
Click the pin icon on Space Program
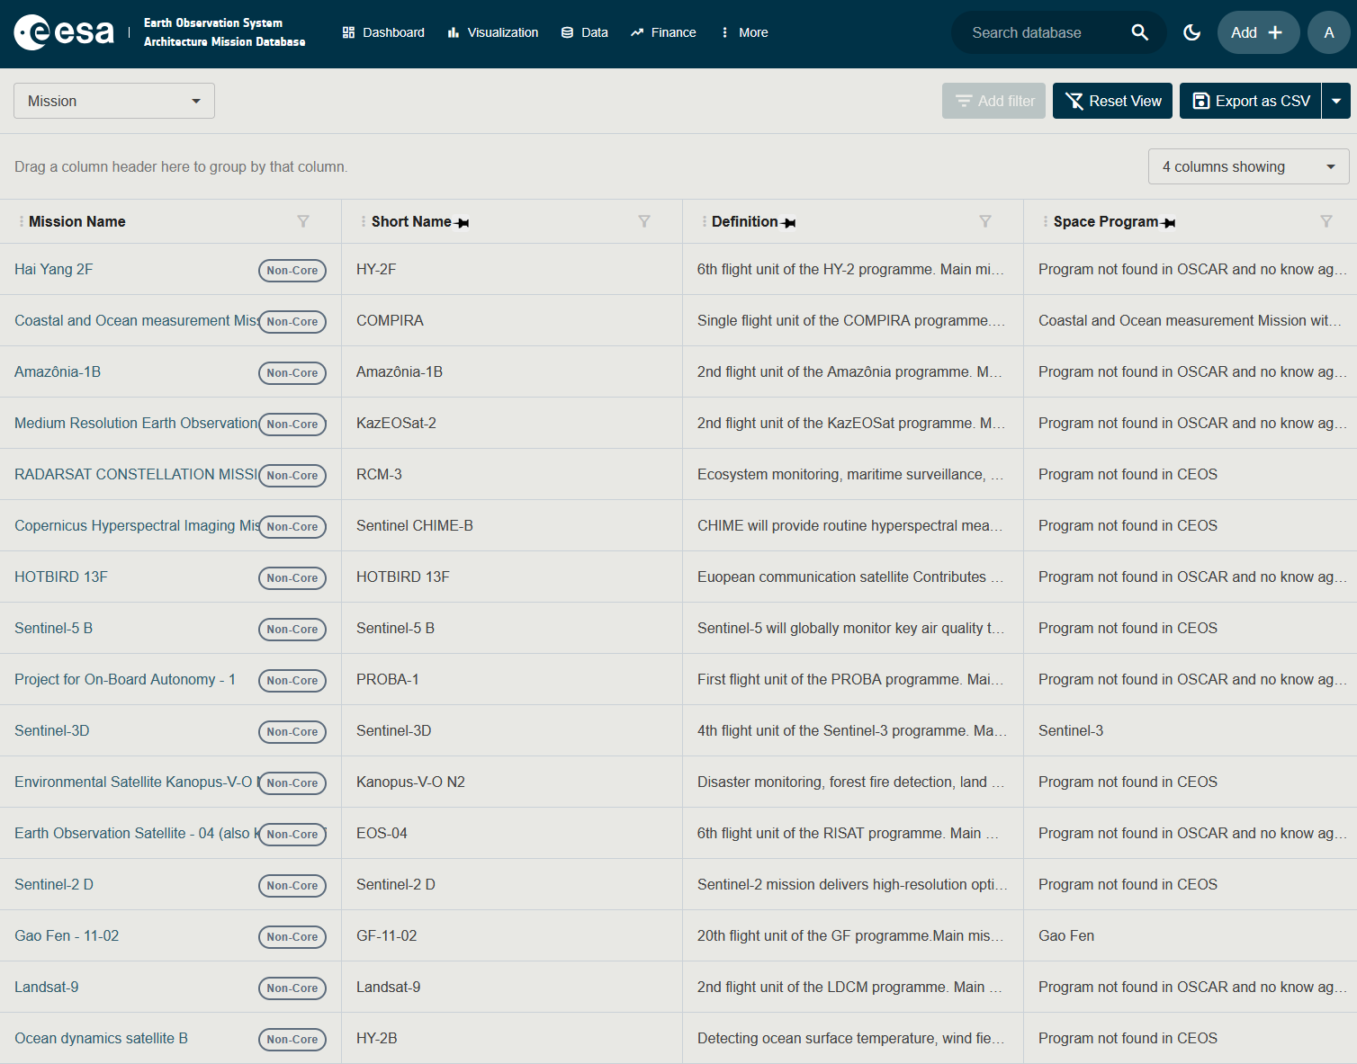coord(1169,222)
